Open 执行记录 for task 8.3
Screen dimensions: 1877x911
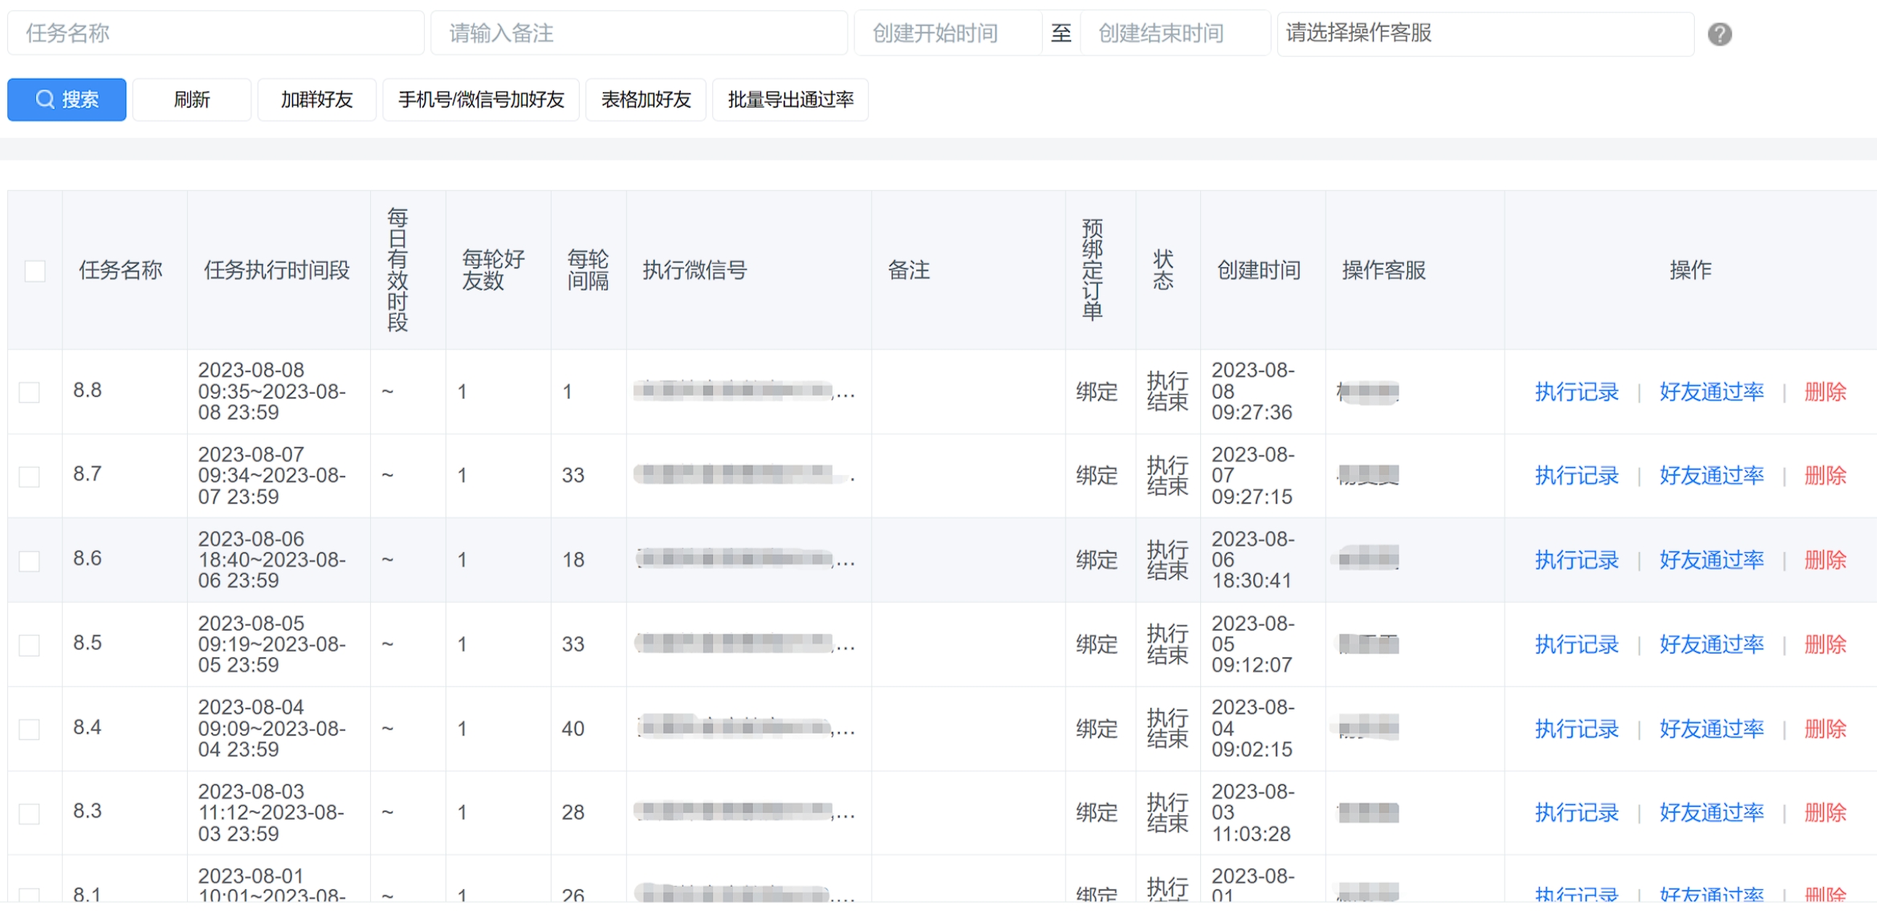[1576, 813]
